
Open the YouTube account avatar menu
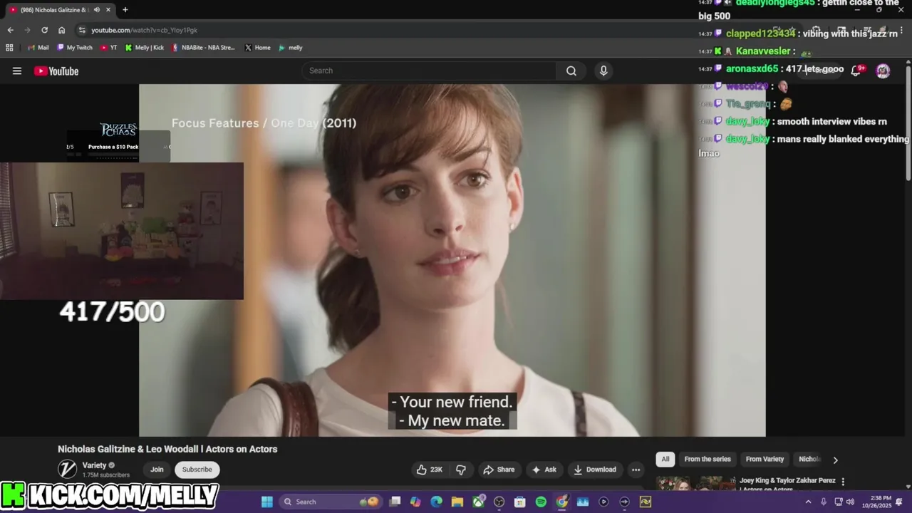[x=883, y=71]
